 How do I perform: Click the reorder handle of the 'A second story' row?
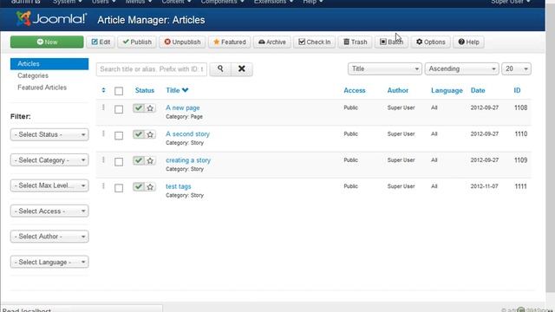click(x=103, y=133)
